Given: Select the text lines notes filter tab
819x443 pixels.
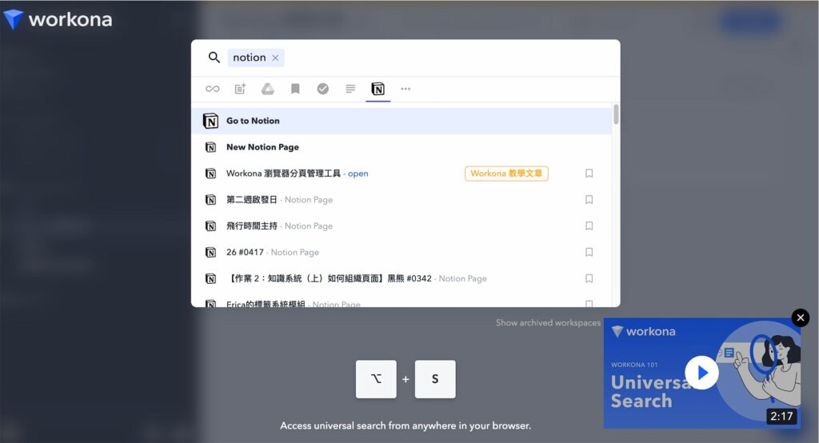Looking at the screenshot, I should coord(350,89).
